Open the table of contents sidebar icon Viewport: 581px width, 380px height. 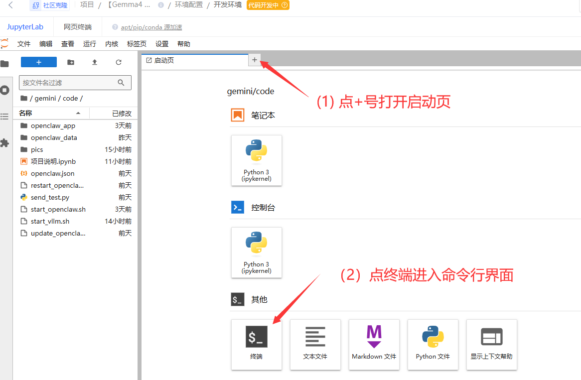(x=4, y=117)
